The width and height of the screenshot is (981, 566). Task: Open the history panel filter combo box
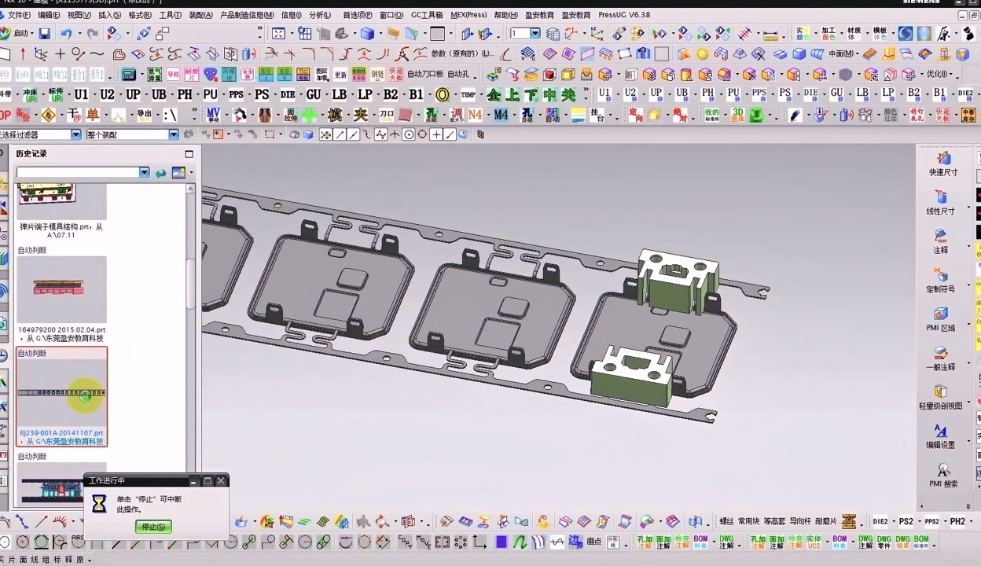(x=144, y=173)
